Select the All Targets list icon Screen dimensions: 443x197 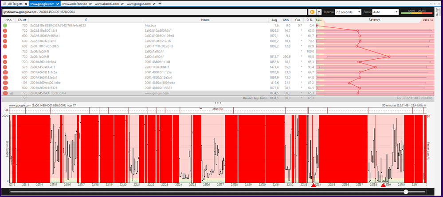pos(4,4)
